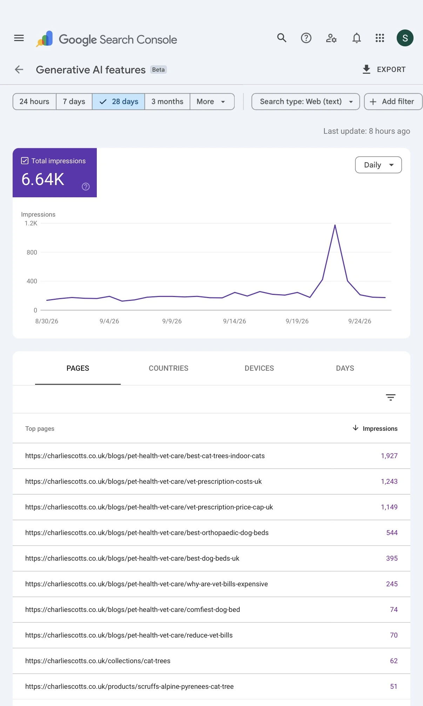Open the Daily granularity dropdown

coord(378,165)
